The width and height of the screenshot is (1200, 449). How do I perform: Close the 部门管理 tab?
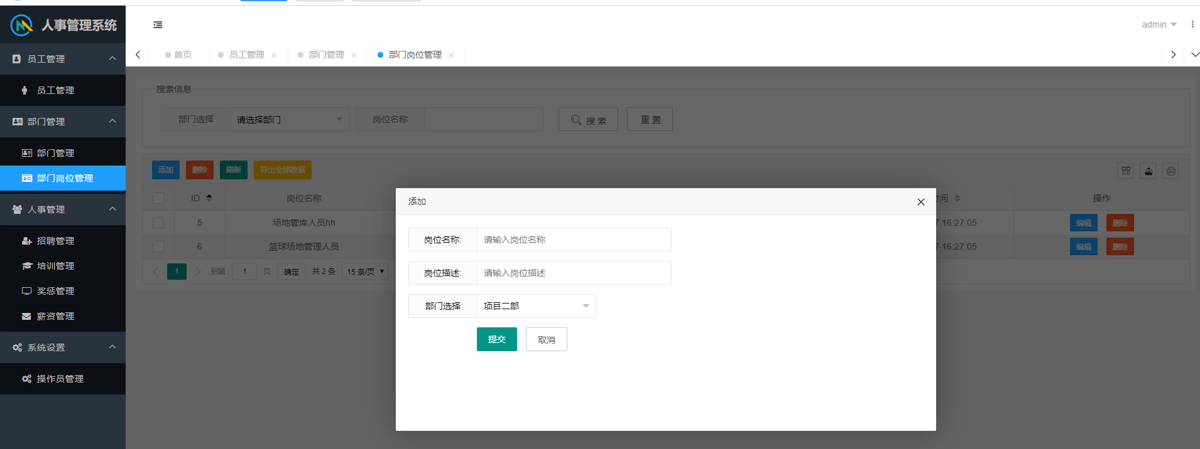(x=354, y=55)
